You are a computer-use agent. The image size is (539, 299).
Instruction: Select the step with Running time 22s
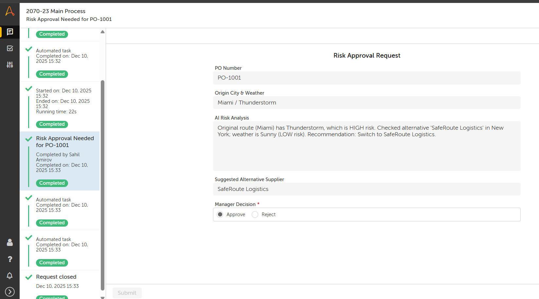[62, 102]
